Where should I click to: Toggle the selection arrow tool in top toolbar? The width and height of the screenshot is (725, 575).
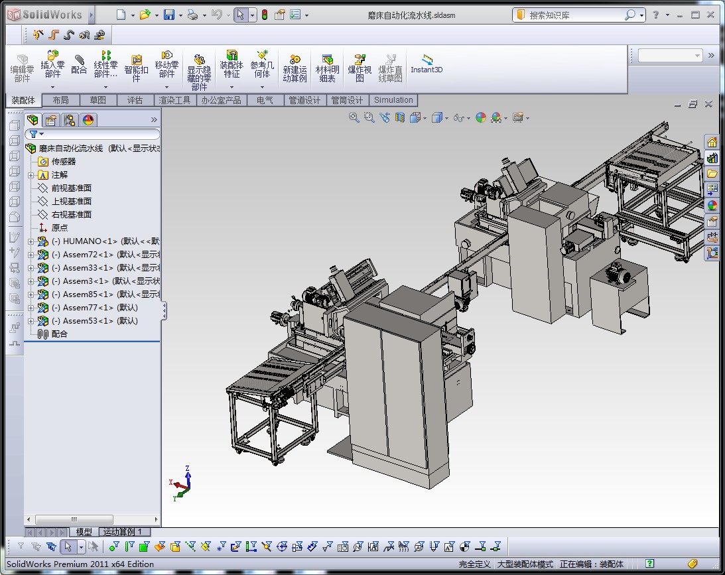point(241,15)
